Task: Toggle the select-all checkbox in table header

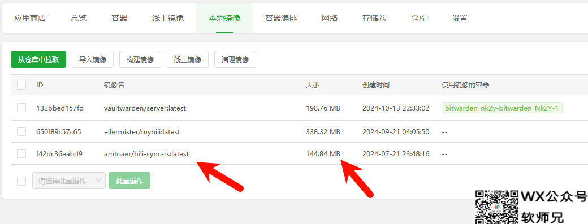Action: click(21, 85)
